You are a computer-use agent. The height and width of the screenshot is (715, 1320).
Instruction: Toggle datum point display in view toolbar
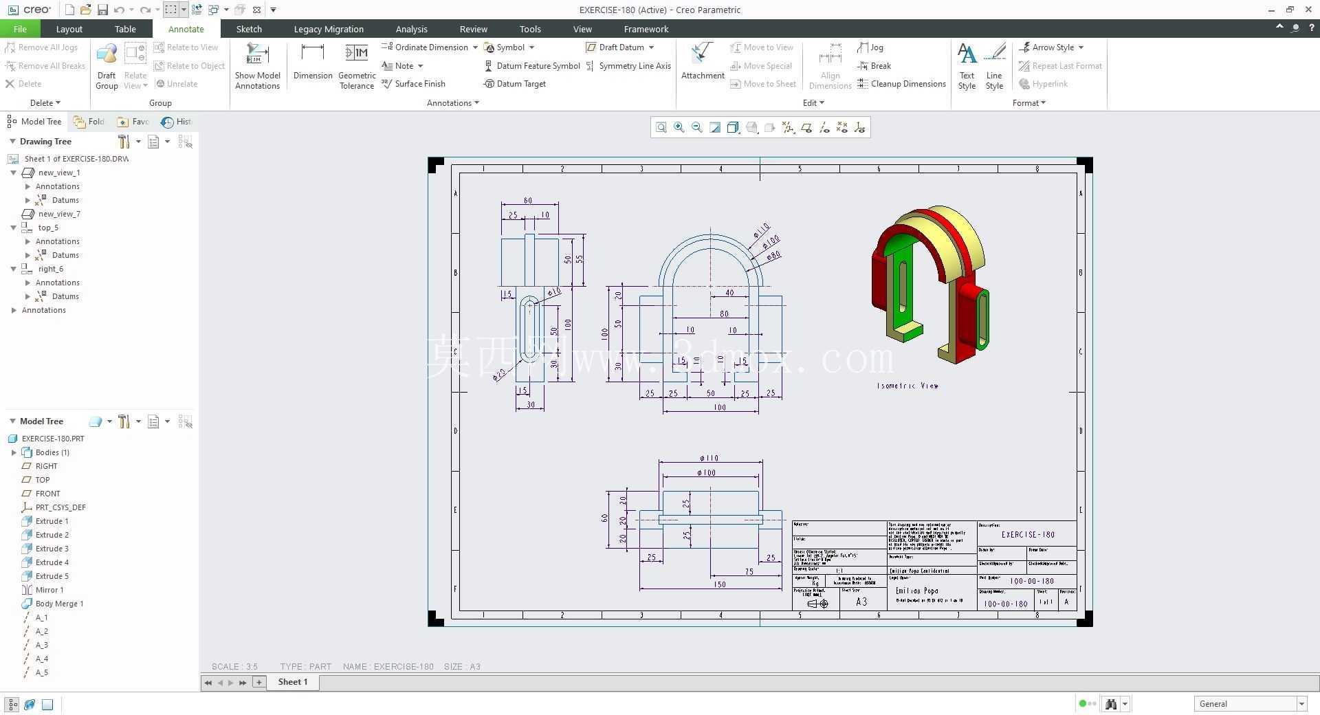(841, 127)
